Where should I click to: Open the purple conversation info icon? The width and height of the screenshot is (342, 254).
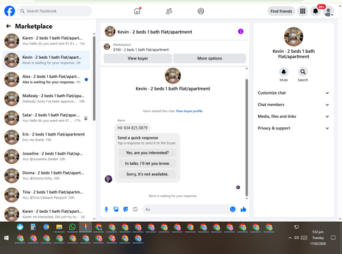(x=241, y=31)
